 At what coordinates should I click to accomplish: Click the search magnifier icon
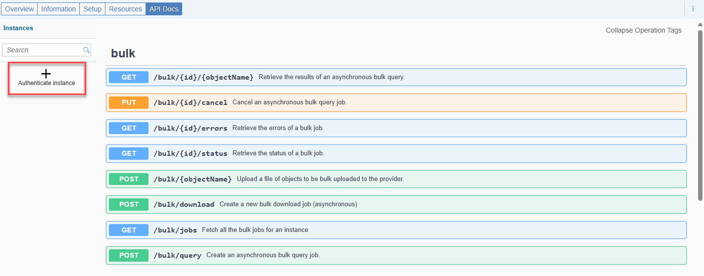tap(86, 50)
